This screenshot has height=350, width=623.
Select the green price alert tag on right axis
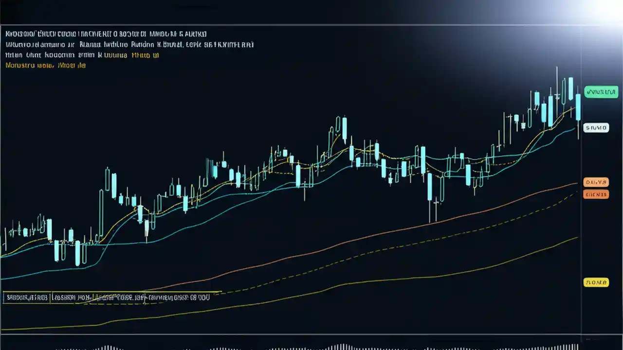point(601,91)
